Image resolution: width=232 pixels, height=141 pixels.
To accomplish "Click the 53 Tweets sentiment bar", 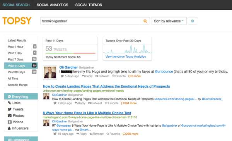I will pyautogui.click(x=70, y=53).
